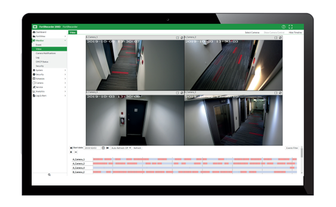Enter fullscreen with the top-right expand icon
The image size is (336, 207).
(x=291, y=27)
